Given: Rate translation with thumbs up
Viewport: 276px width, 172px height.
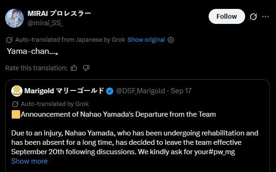Looking at the screenshot, I should (74, 68).
